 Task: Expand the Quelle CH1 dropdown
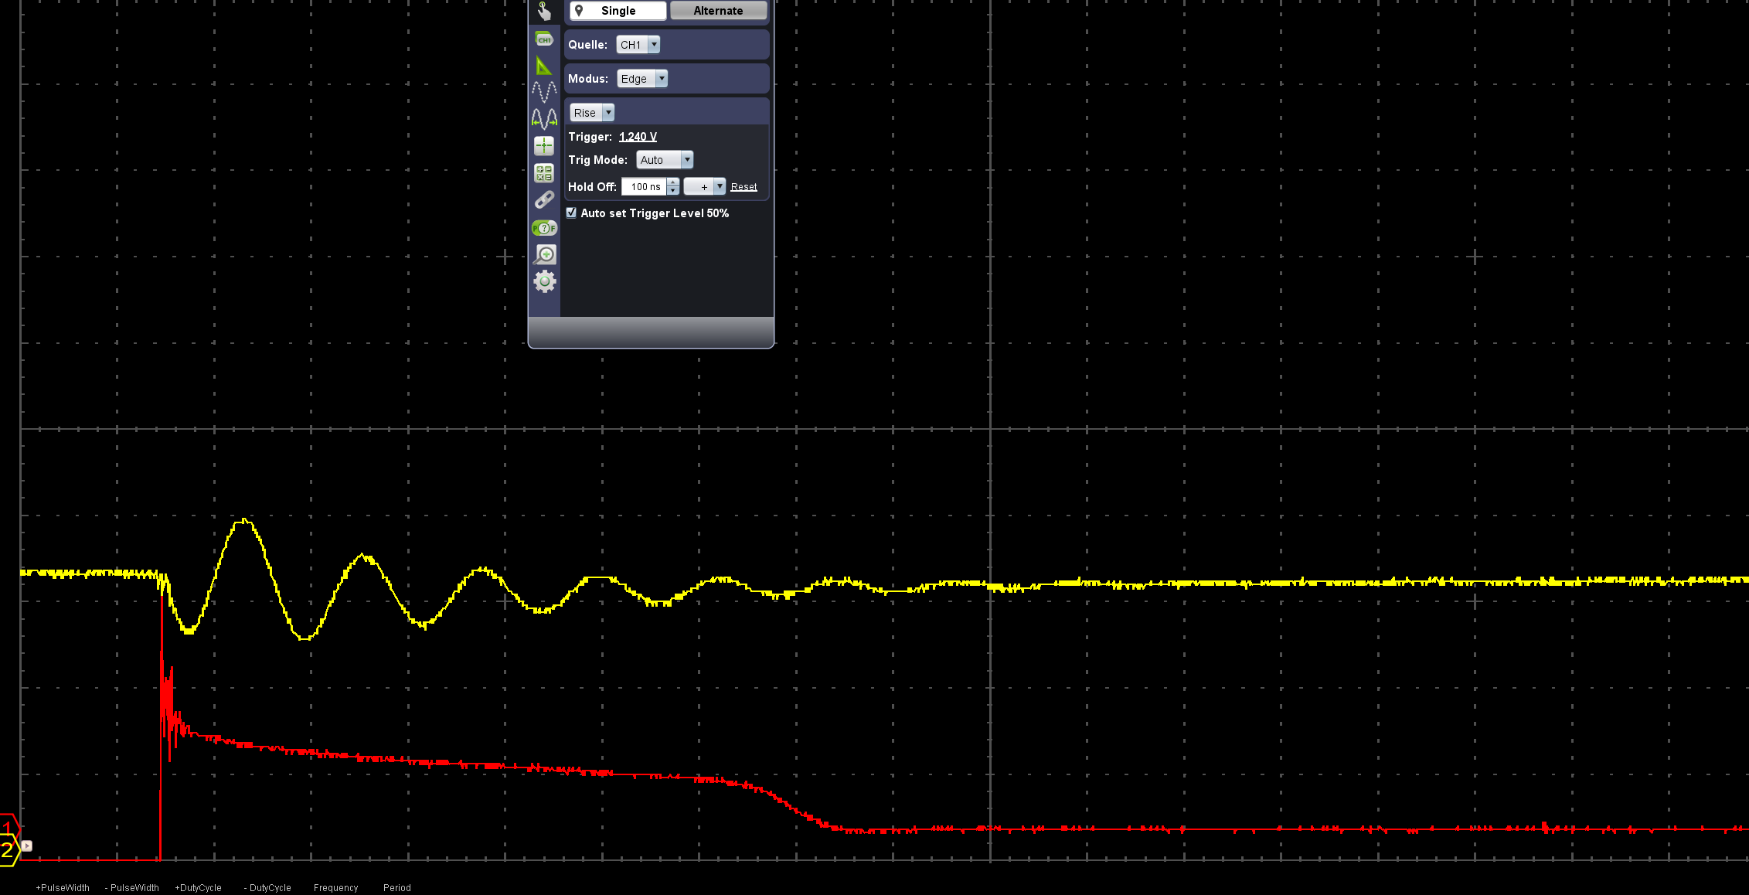click(654, 45)
